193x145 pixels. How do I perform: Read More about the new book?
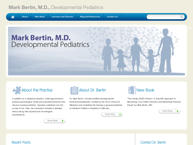point(169,111)
